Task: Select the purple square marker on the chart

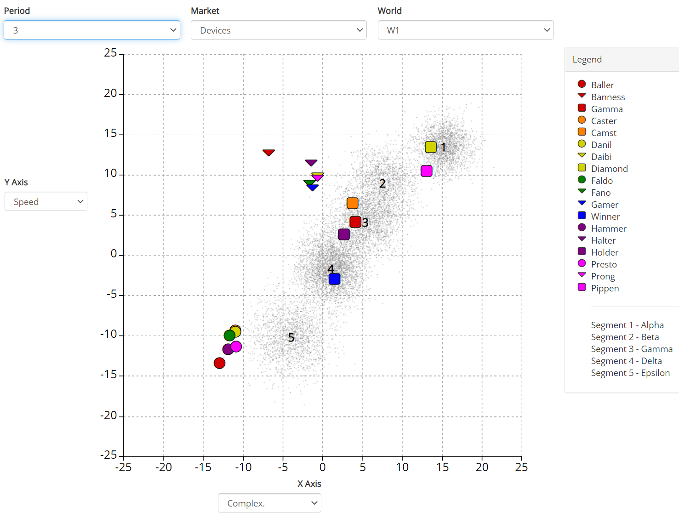Action: (x=344, y=234)
